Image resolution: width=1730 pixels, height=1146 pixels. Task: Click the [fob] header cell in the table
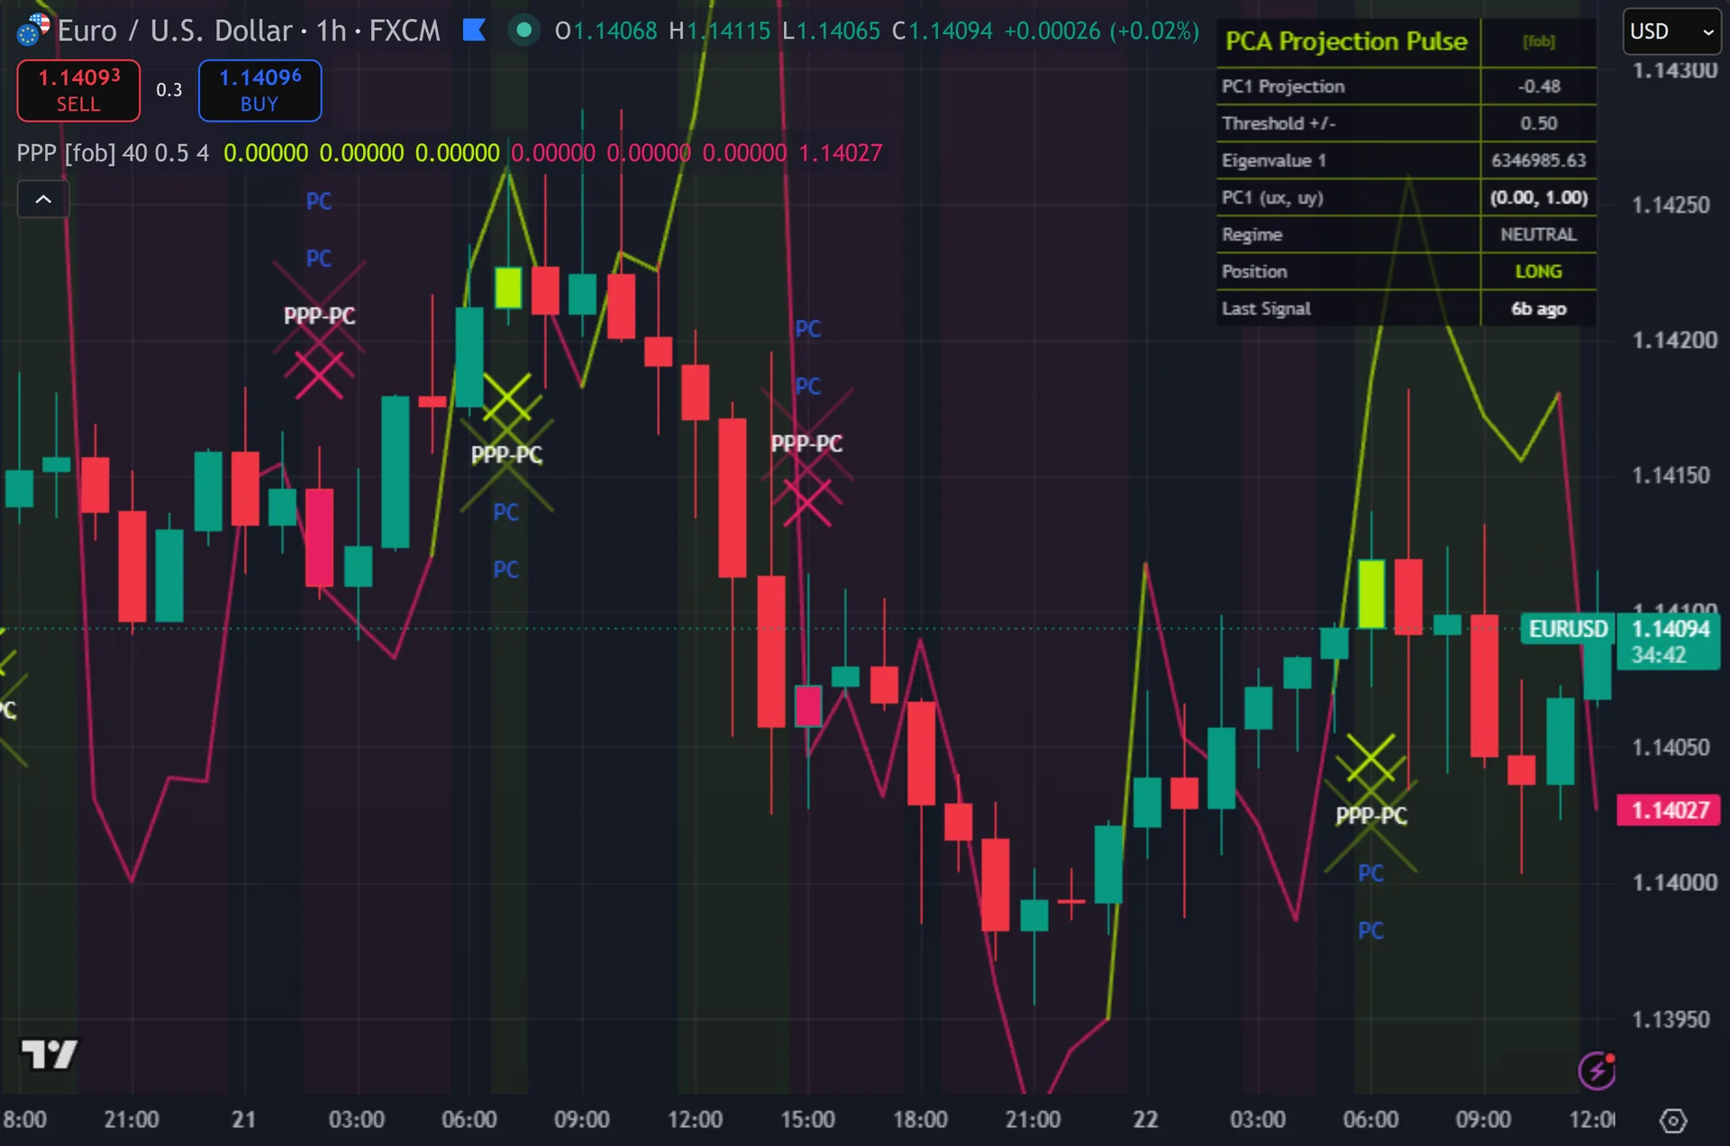tap(1539, 41)
